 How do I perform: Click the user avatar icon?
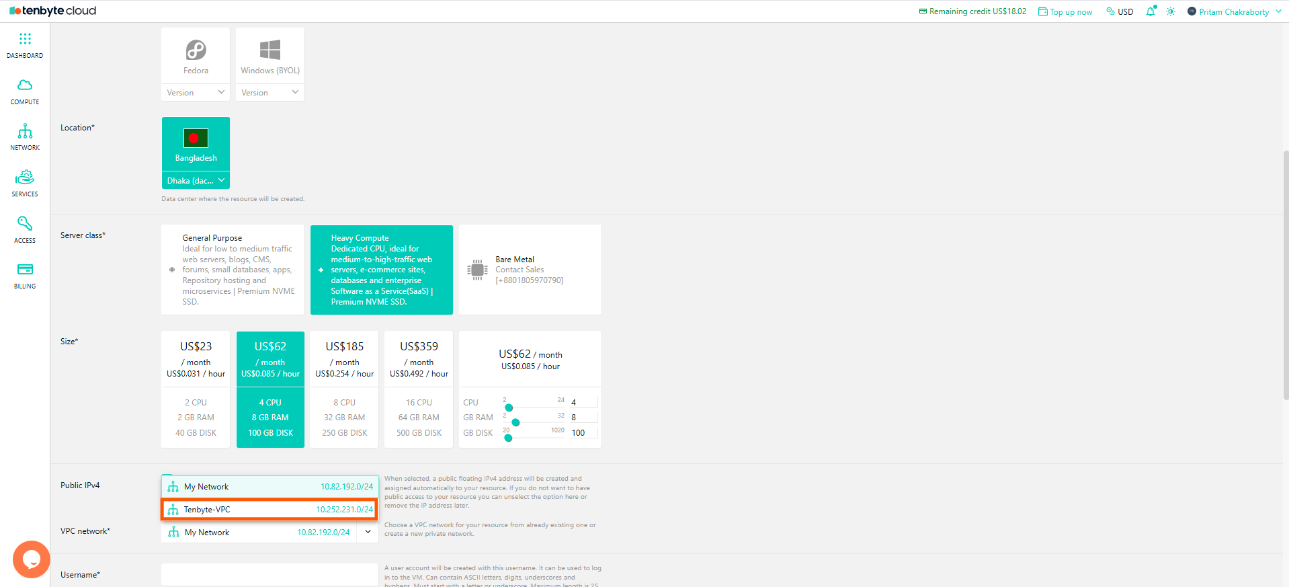1192,11
